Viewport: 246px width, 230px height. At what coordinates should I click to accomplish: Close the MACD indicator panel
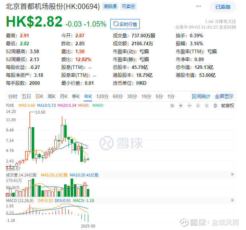coord(232,200)
